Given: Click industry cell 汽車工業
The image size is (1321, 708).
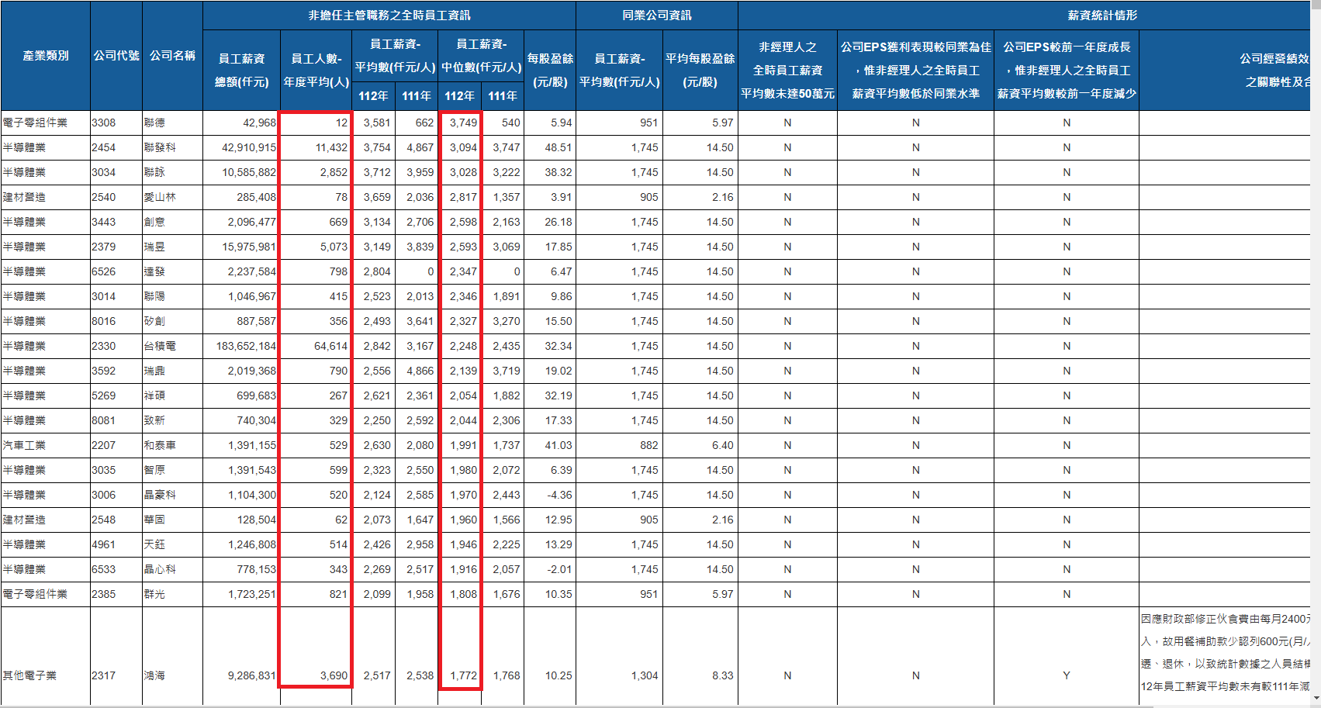Looking at the screenshot, I should pos(24,445).
